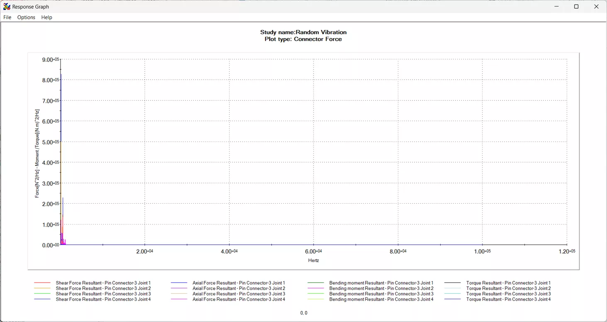Click green line swatch for Bending moment Joint 1

(316, 283)
